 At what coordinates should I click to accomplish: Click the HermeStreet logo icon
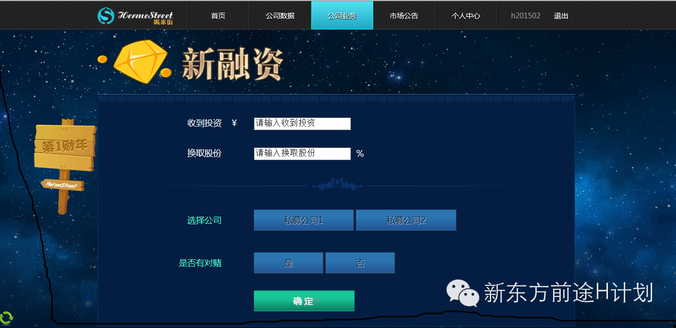(x=106, y=15)
